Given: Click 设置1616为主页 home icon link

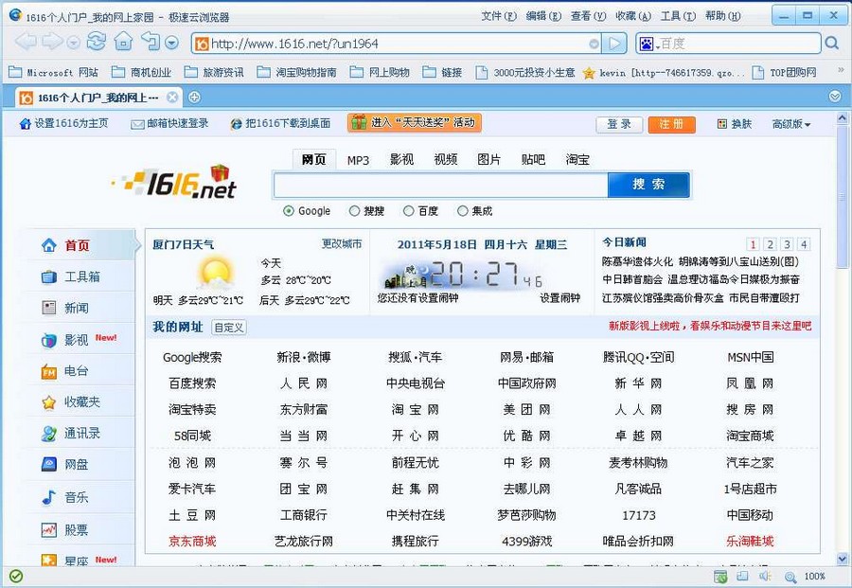Looking at the screenshot, I should 63,123.
